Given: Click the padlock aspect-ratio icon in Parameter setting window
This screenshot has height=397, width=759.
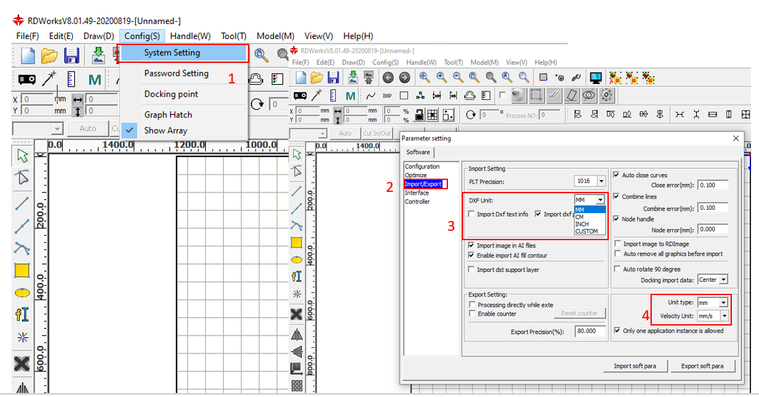Looking at the screenshot, I should click(x=419, y=114).
